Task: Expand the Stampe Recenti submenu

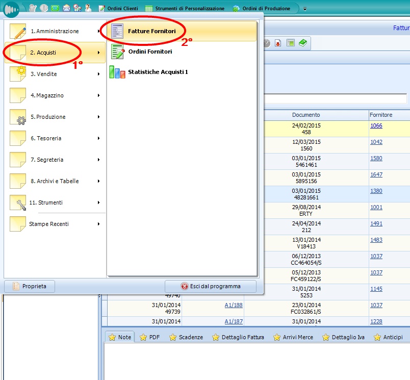Action: click(55, 224)
